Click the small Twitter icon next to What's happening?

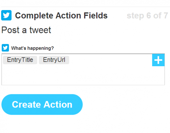coord(5,48)
